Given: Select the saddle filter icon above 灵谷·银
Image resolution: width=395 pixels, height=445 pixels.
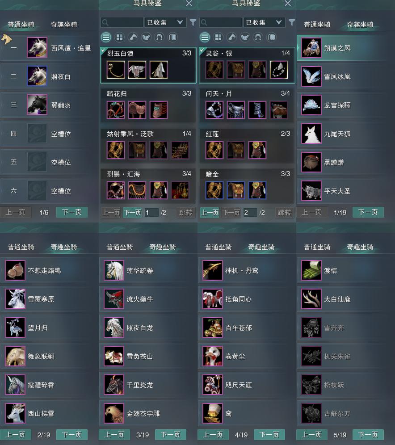Looking at the screenshot, I should click(245, 37).
